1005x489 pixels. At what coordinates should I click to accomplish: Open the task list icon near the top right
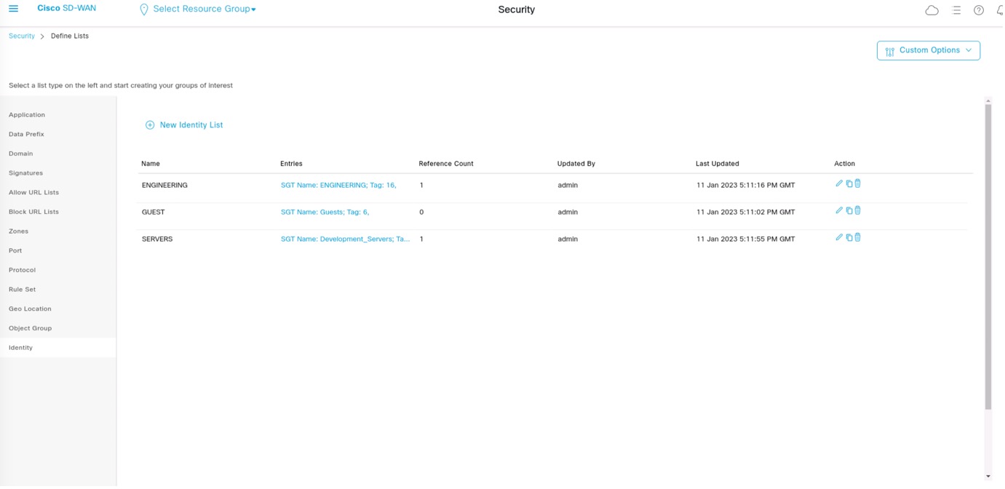pyautogui.click(x=956, y=9)
